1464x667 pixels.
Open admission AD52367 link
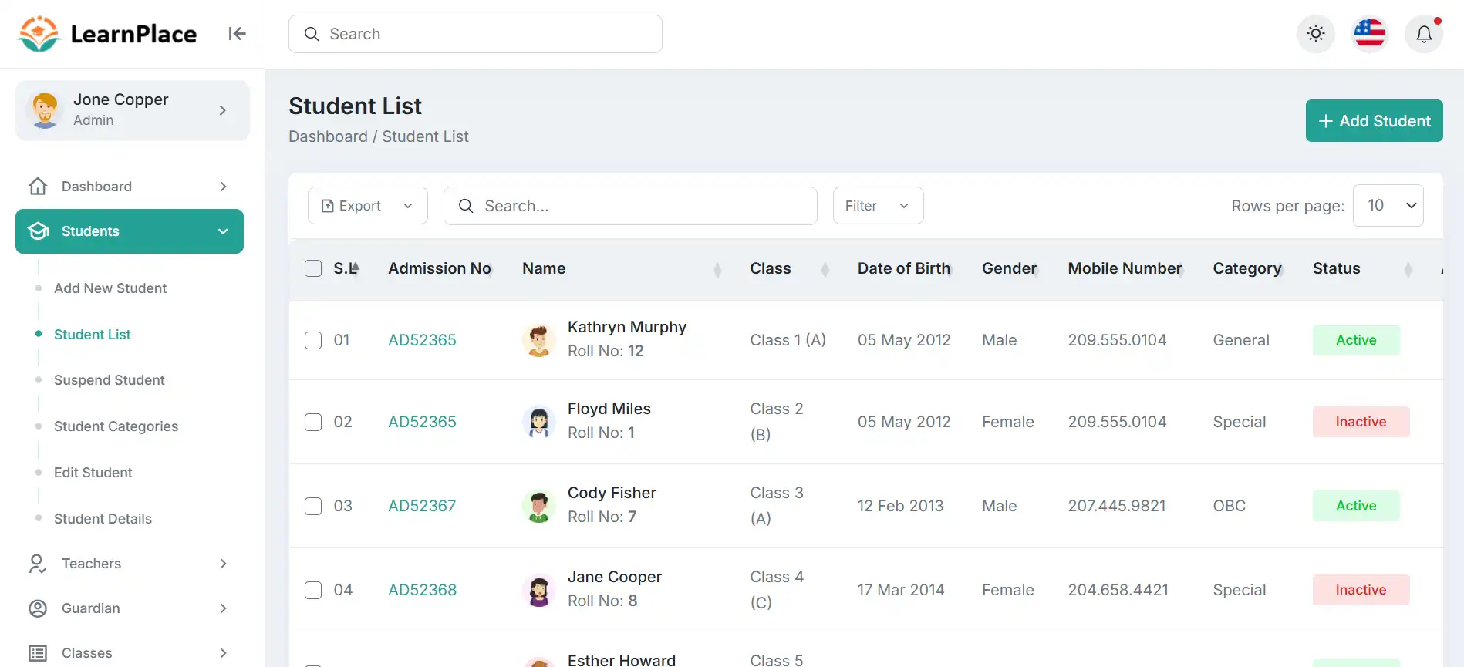422,506
